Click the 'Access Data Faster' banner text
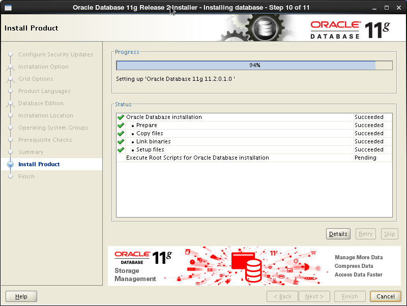 click(359, 274)
